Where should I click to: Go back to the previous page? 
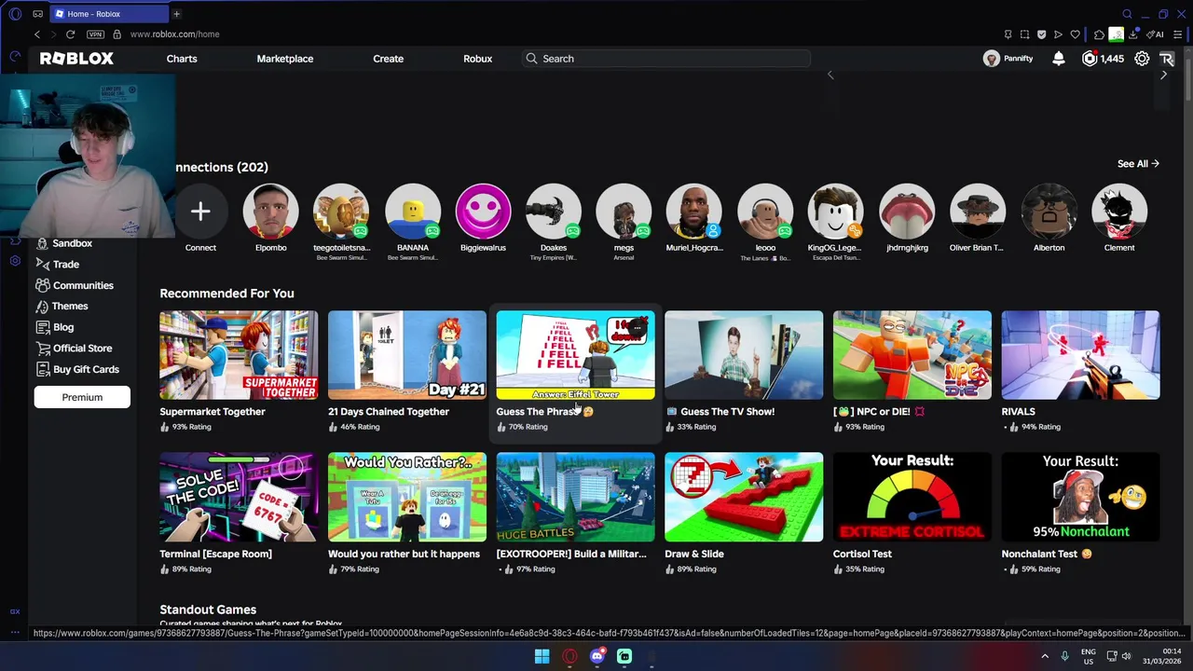point(37,34)
